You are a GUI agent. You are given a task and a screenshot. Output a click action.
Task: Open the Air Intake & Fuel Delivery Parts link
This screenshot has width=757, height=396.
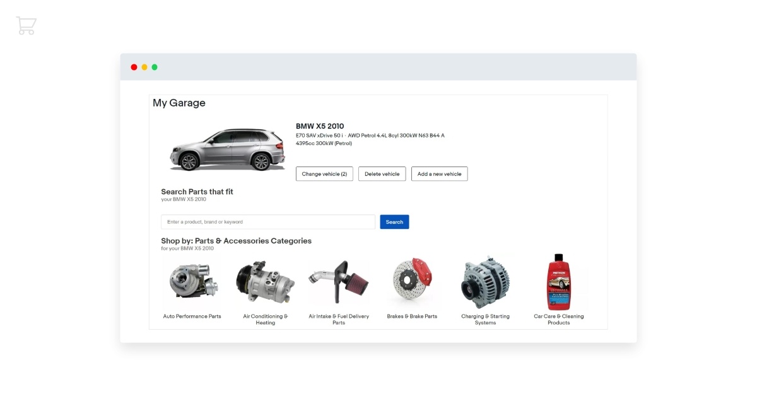[339, 319]
